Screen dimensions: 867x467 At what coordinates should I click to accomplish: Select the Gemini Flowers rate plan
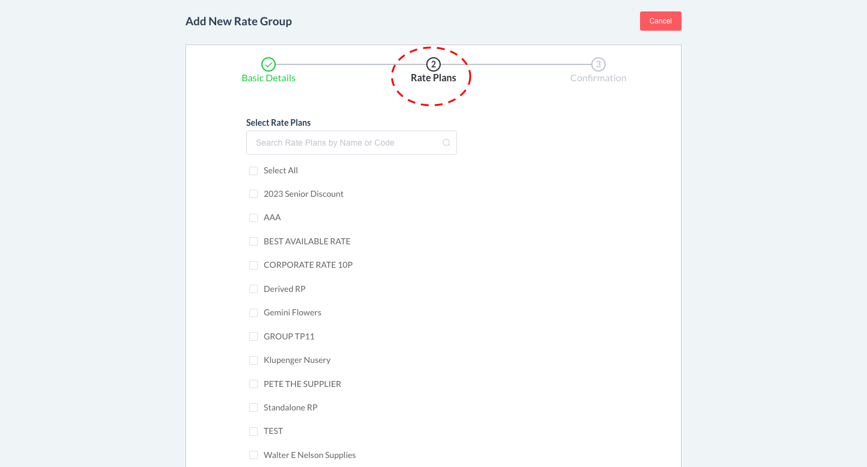253,313
